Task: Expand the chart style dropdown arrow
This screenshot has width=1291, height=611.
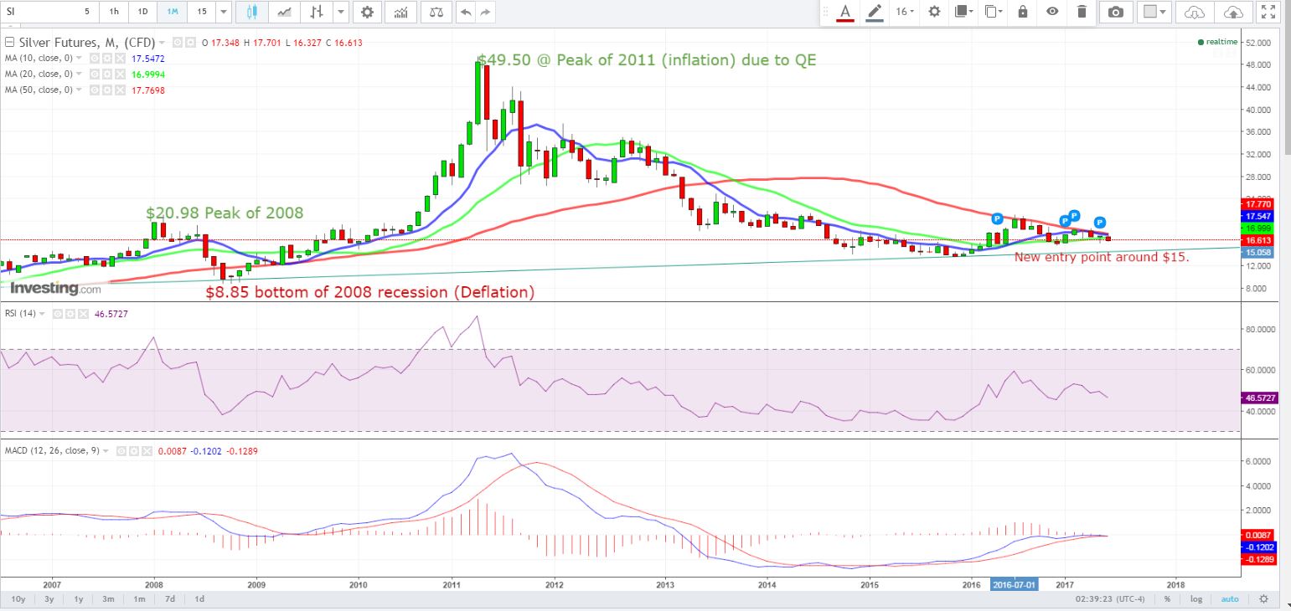Action: [x=340, y=12]
